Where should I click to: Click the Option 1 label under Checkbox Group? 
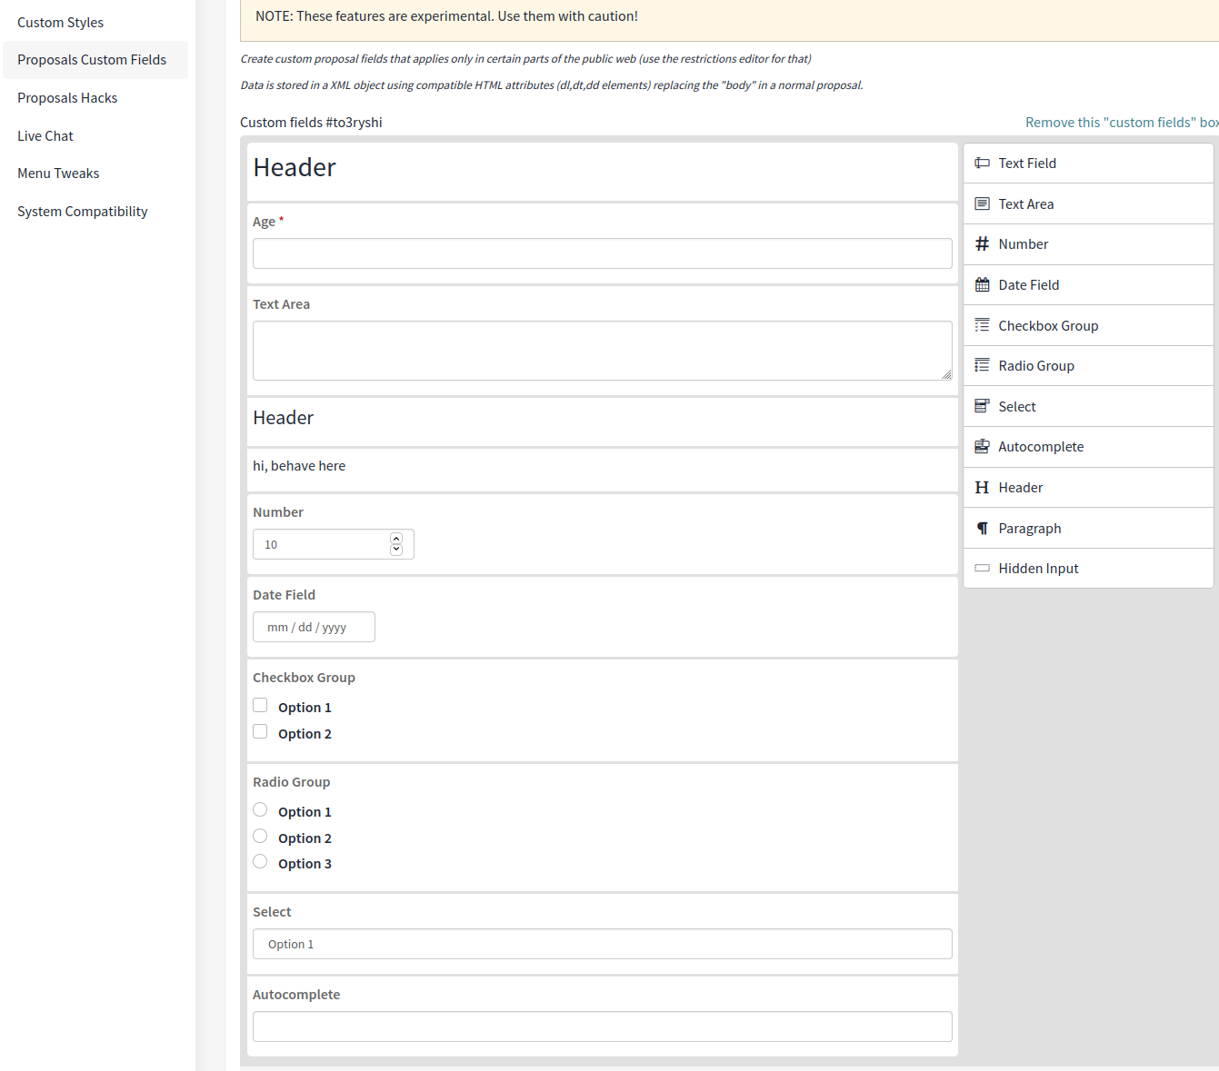click(x=305, y=708)
